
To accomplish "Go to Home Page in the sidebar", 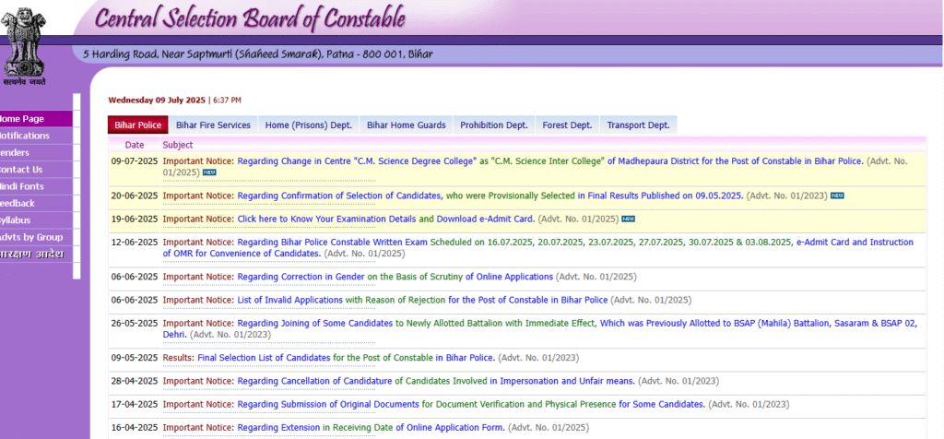I will pyautogui.click(x=36, y=119).
